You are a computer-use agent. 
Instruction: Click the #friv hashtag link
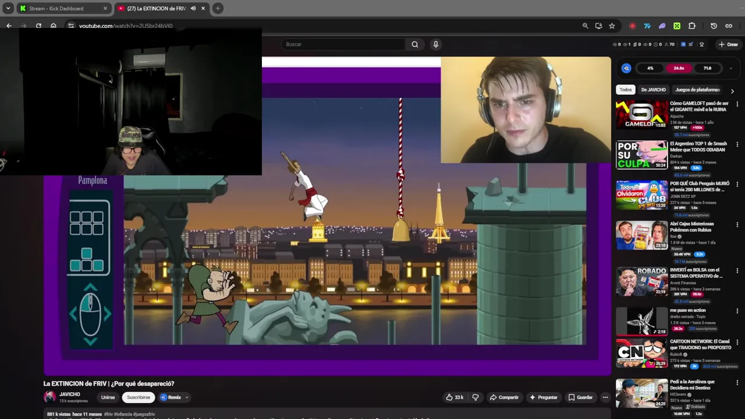(109, 414)
